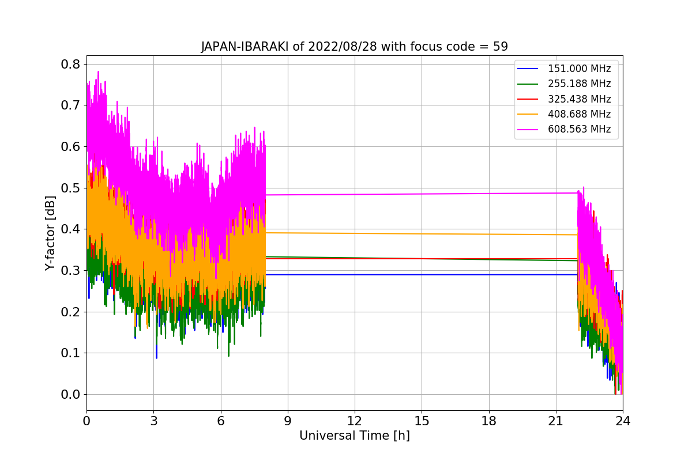
Task: Click the x-axis tick label 9
Action: tap(288, 421)
